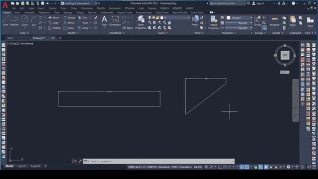Expand the Annotation panel

coord(117,33)
